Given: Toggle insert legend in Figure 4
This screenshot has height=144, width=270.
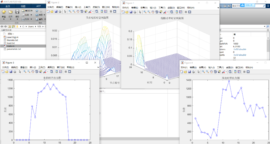Looking at the screenshot, I should click(x=239, y=72).
